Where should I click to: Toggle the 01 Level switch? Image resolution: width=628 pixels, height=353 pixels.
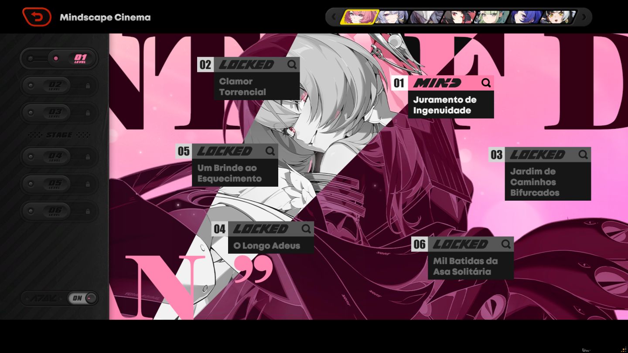[x=59, y=58]
